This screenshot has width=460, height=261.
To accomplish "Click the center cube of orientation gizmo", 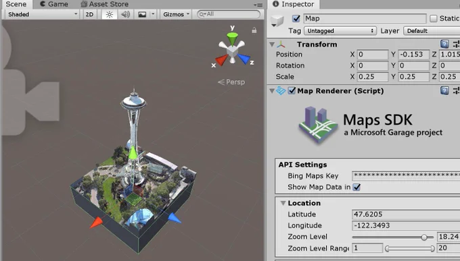I will click(232, 51).
